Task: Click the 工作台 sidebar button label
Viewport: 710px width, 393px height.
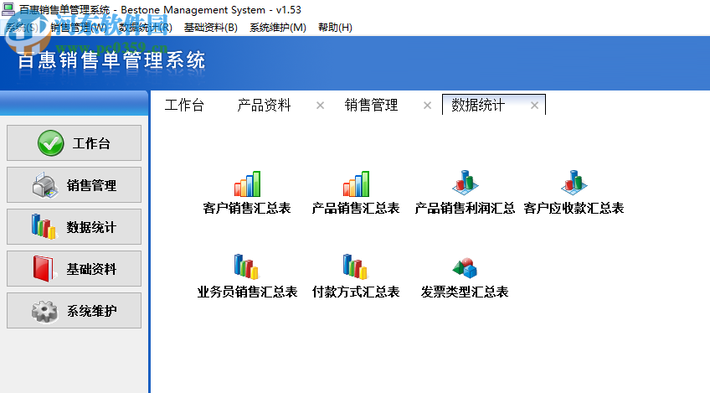Action: pos(91,143)
